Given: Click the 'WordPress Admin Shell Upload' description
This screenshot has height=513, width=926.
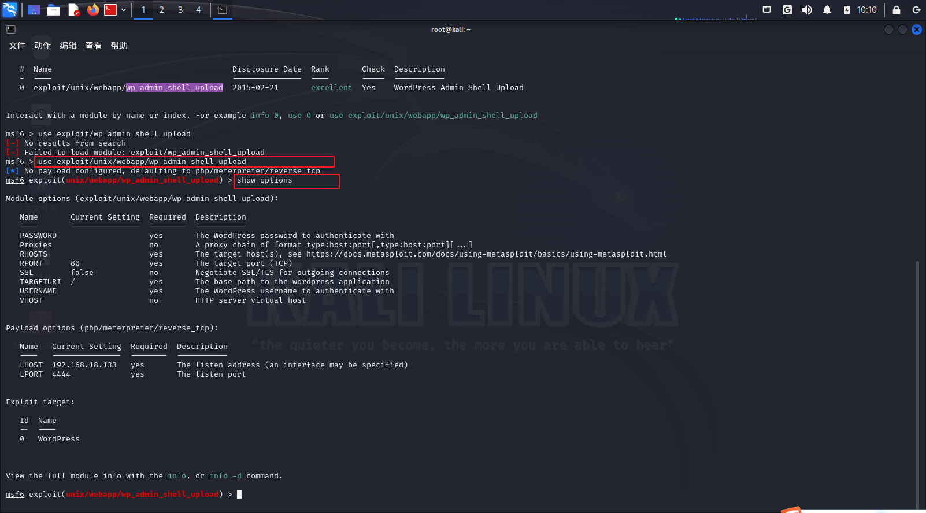Looking at the screenshot, I should pos(459,88).
